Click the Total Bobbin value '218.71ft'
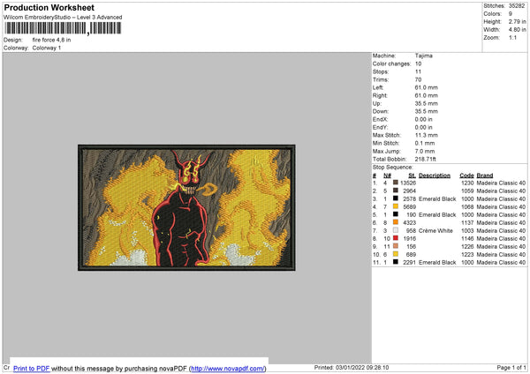Viewport: 530px width, 374px height. click(425, 159)
